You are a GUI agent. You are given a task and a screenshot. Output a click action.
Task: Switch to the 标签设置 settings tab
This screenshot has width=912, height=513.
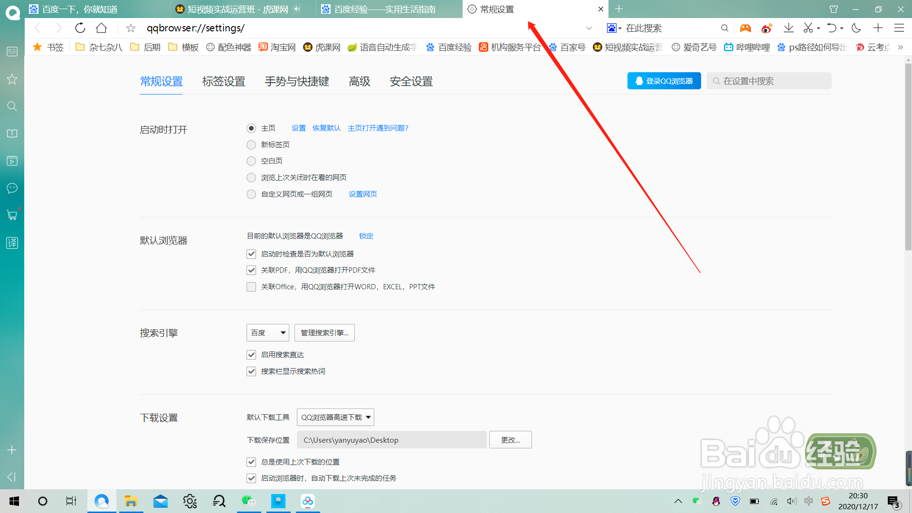(224, 82)
